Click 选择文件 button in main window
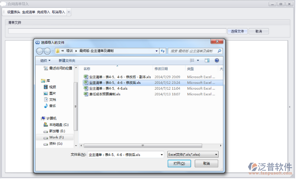This screenshot has width=296, height=179. point(237,32)
